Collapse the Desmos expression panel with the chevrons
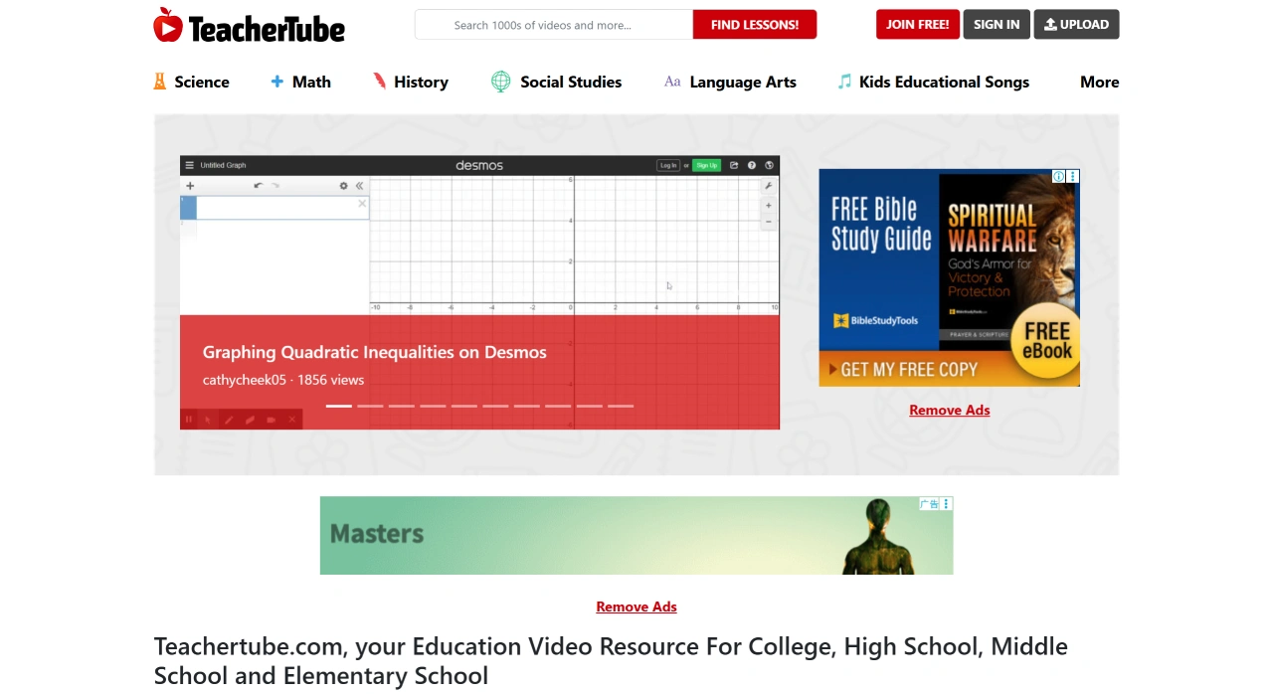This screenshot has width=1273, height=694. pos(359,185)
